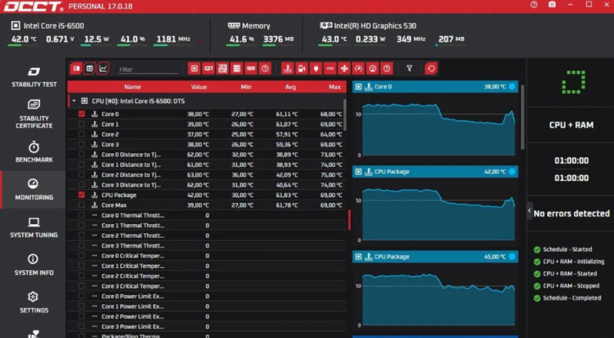Open the Benchmark section

pyautogui.click(x=34, y=152)
